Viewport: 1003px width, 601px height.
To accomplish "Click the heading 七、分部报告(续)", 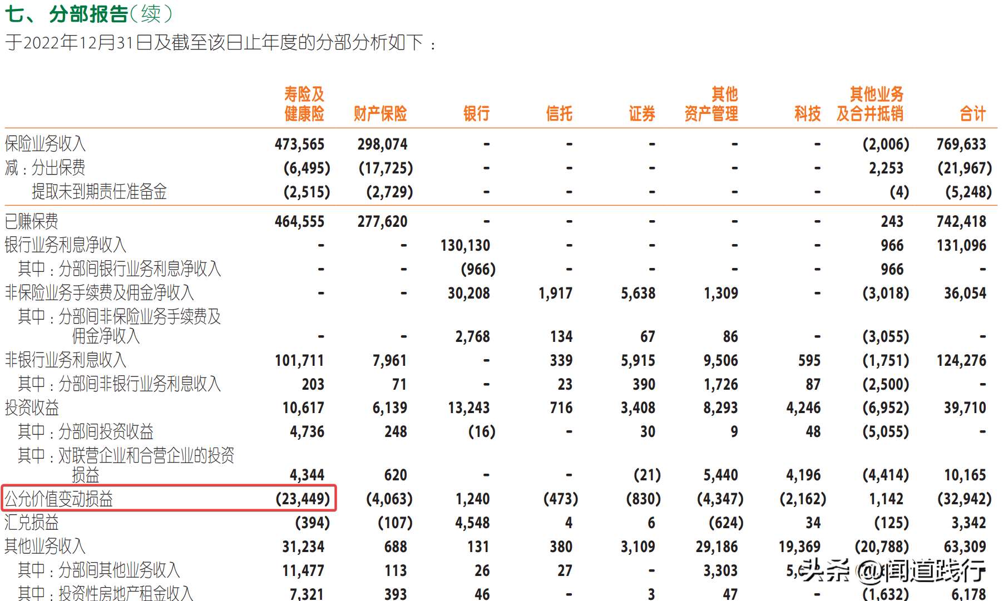I will tap(89, 13).
